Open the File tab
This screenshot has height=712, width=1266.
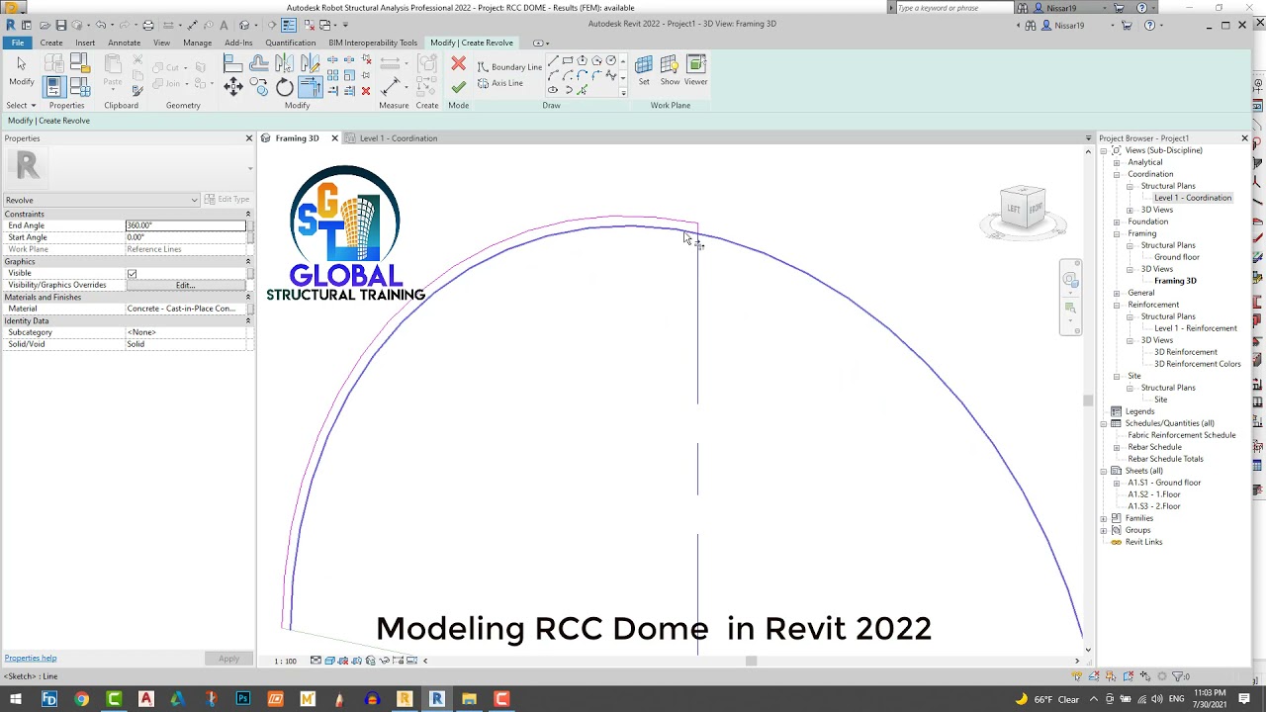pos(18,43)
